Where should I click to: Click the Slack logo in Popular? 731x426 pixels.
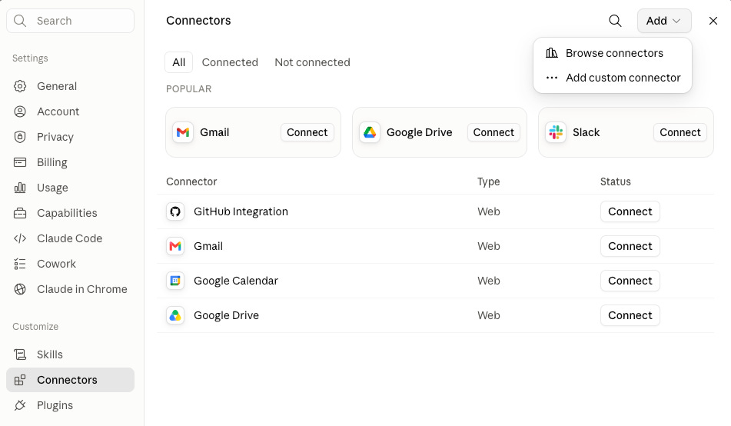point(556,132)
